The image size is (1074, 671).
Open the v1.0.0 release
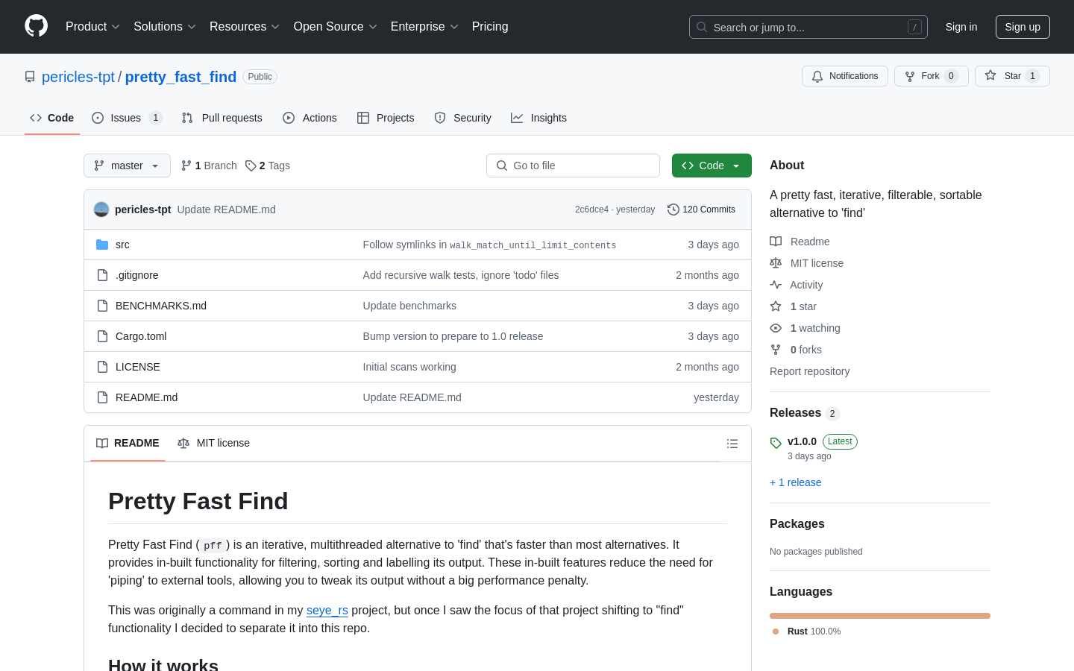[x=802, y=441]
